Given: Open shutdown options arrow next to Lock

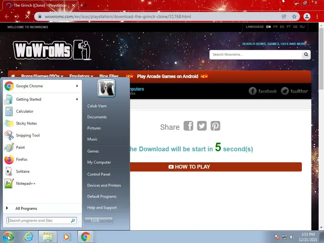Looking at the screenshot, I should point(109,221).
